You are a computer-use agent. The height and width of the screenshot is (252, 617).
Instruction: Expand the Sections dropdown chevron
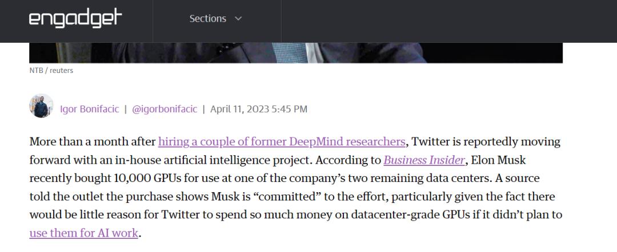238,19
